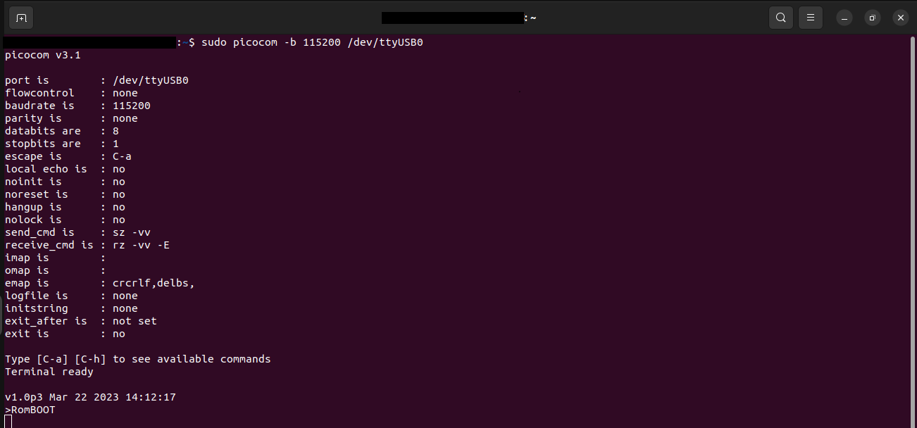Click the emap value 'crcrlf,delbs,'
Image resolution: width=917 pixels, height=428 pixels.
point(153,283)
